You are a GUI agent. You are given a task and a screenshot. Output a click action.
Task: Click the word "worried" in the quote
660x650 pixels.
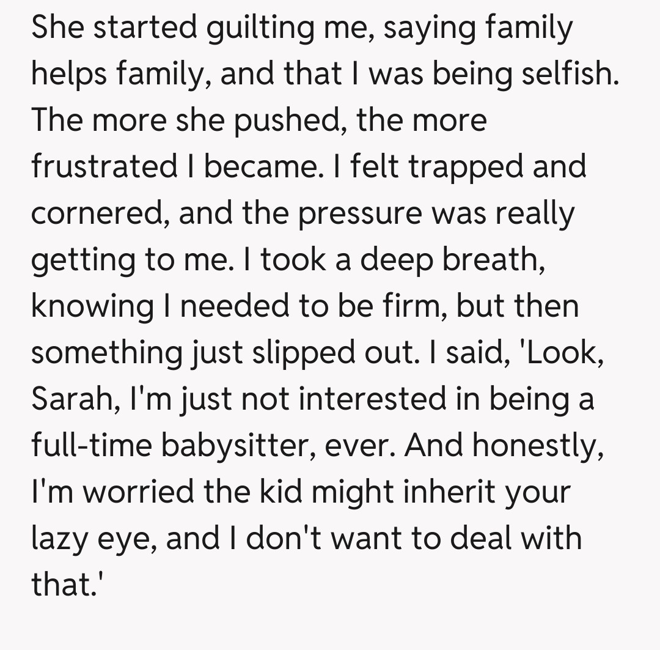(x=136, y=492)
